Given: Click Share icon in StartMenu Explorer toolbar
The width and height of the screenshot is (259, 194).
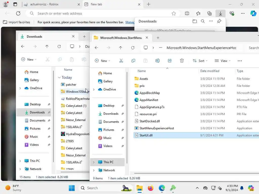Looking at the screenshot, I should click(x=170, y=61).
